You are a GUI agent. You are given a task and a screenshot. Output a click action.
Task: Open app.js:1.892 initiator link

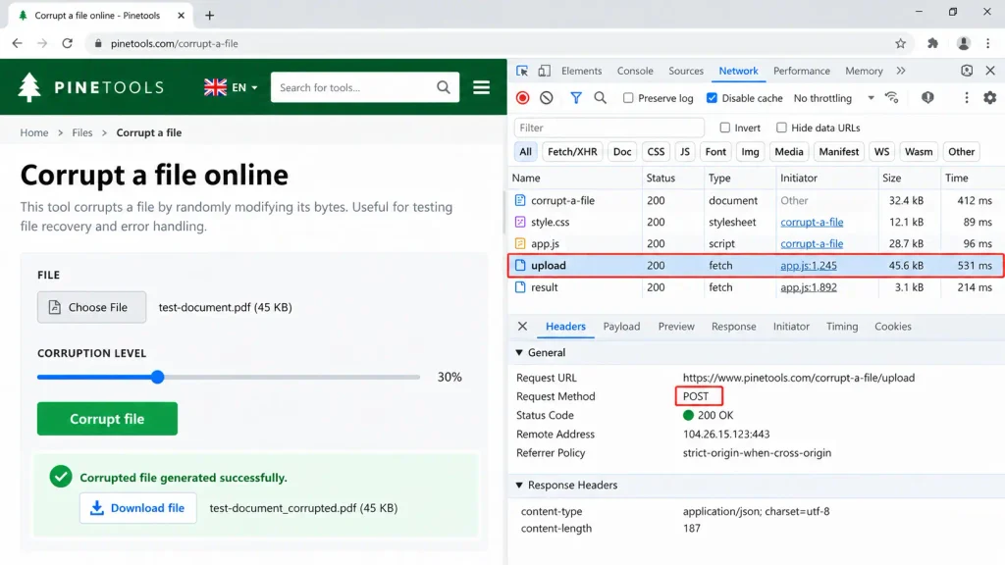(x=809, y=287)
